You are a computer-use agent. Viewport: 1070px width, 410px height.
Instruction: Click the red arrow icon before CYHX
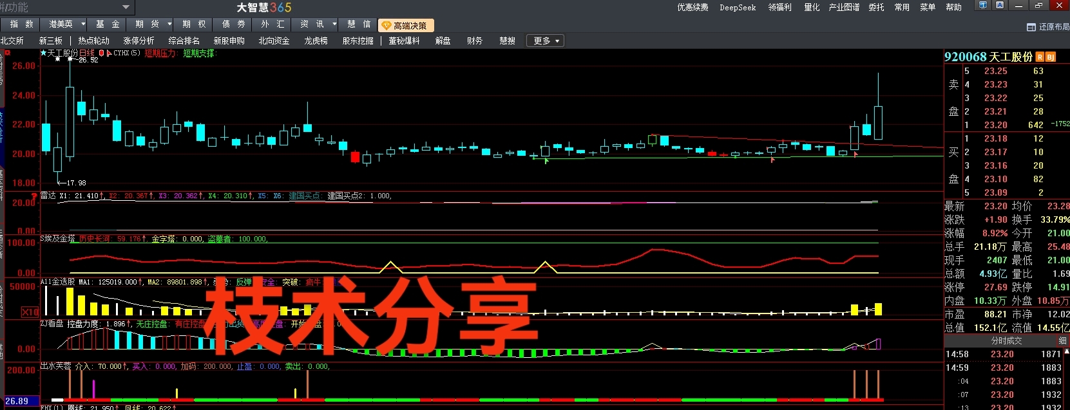point(110,53)
